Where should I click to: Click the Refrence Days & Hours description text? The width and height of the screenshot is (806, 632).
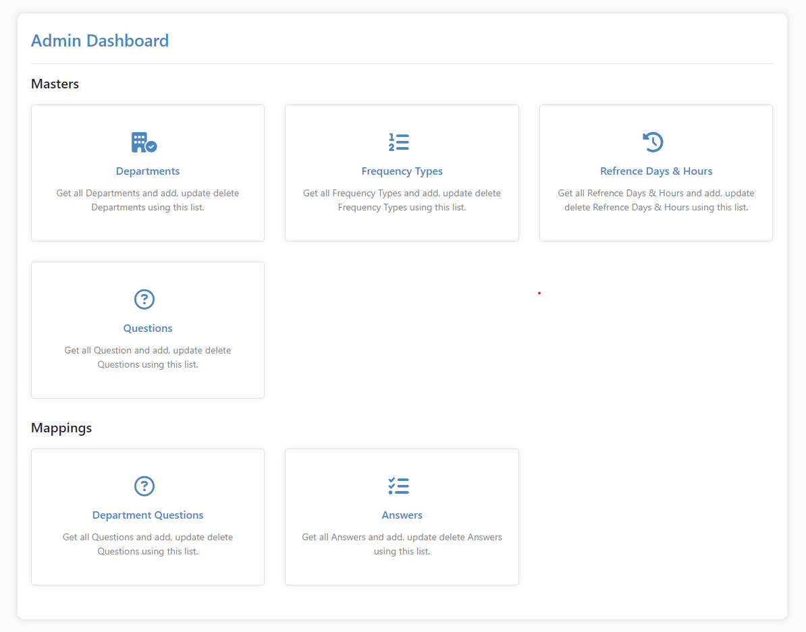tap(656, 200)
